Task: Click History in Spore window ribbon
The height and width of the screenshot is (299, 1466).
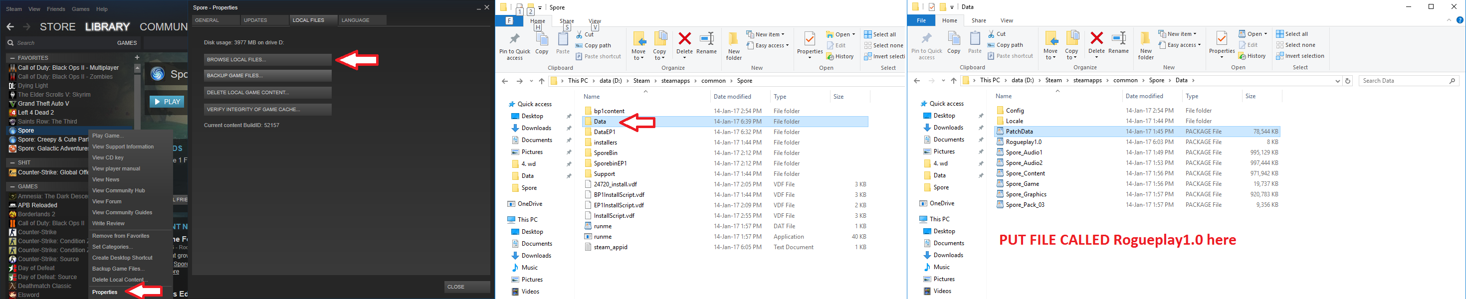Action: point(840,56)
